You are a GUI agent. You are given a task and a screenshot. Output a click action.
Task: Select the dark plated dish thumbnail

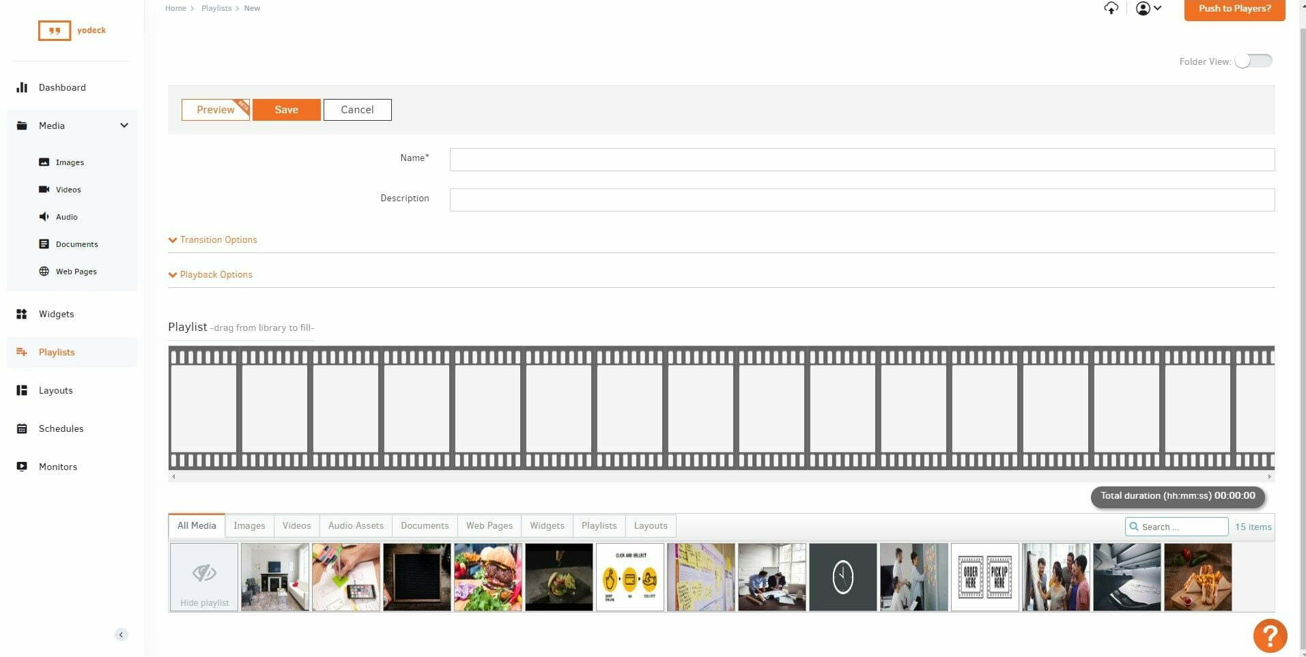pos(559,577)
